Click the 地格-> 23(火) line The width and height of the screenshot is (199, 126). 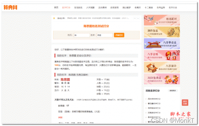103,87
